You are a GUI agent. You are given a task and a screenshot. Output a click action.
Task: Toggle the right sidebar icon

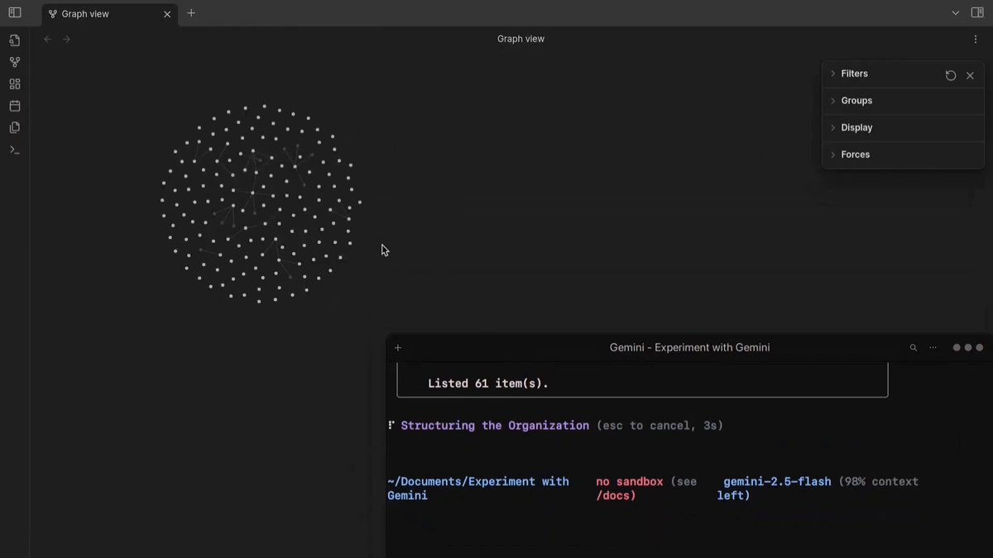tap(977, 12)
